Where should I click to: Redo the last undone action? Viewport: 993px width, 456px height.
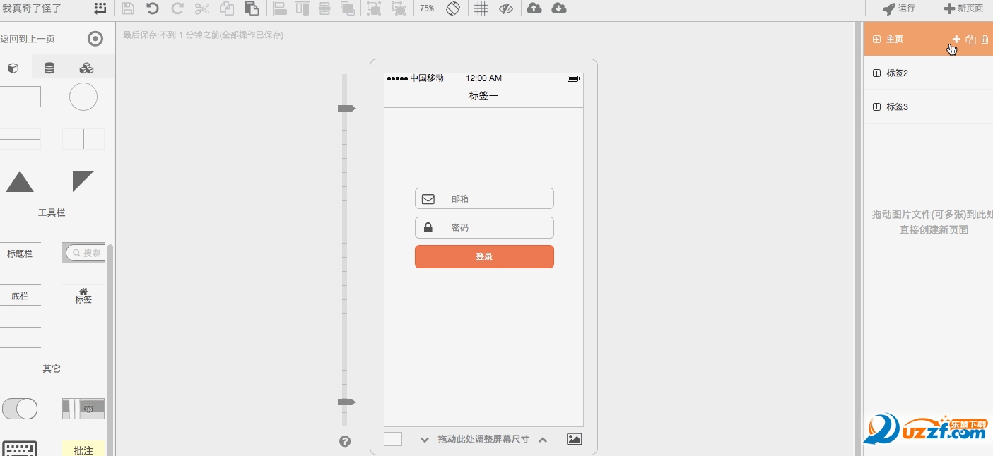point(177,8)
